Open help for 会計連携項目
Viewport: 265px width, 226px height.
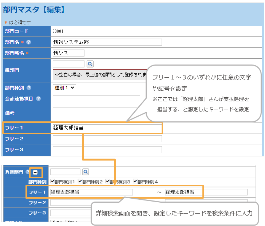[38, 98]
